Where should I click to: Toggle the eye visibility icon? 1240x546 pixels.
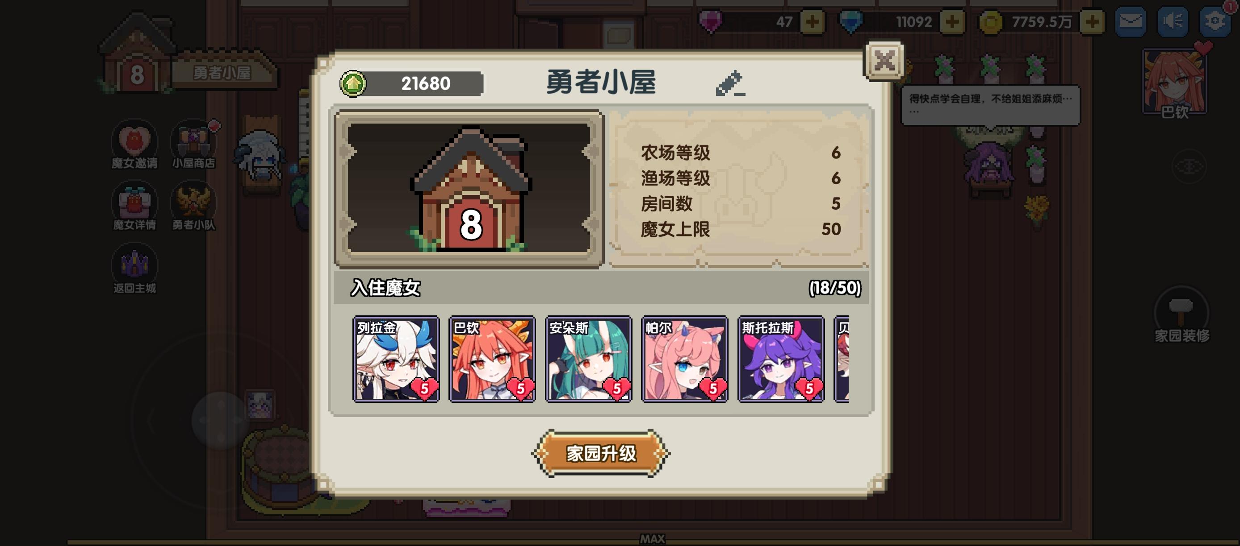click(1189, 167)
